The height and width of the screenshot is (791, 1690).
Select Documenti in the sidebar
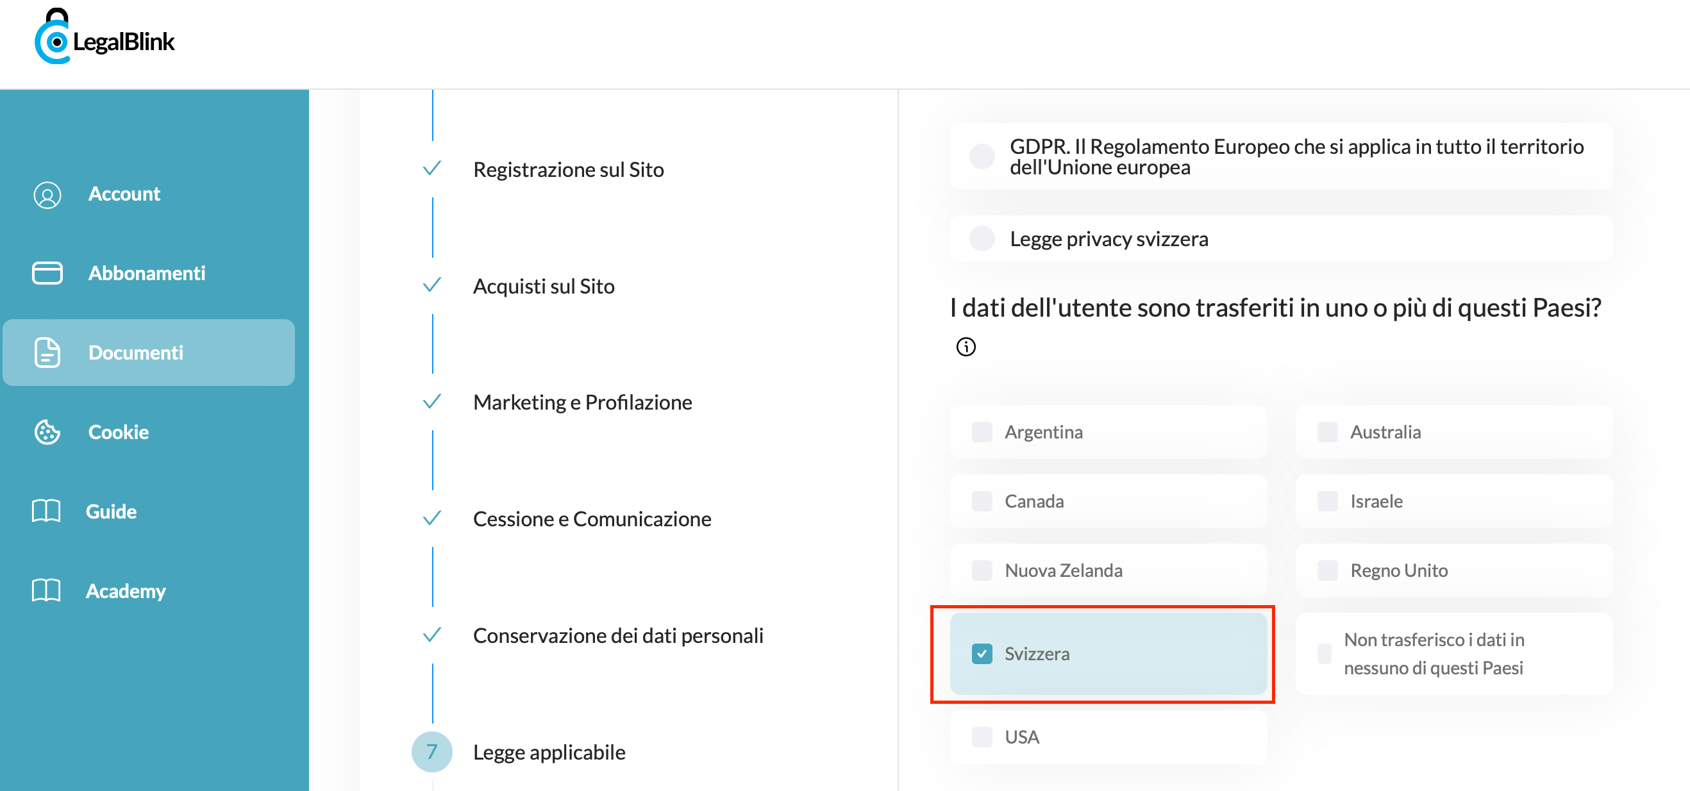[149, 353]
